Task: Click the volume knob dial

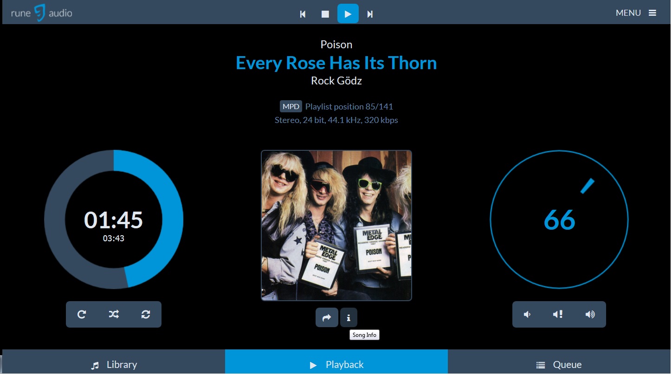Action: 559,219
